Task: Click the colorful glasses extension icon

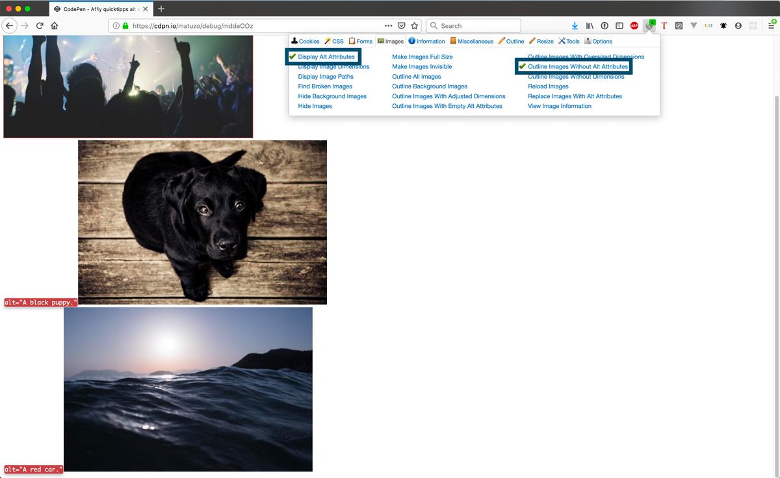Action: tap(708, 26)
